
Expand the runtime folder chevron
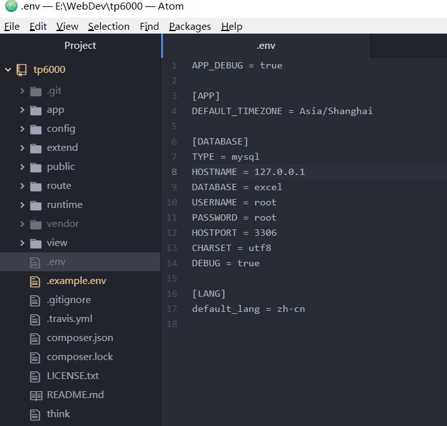coord(22,205)
